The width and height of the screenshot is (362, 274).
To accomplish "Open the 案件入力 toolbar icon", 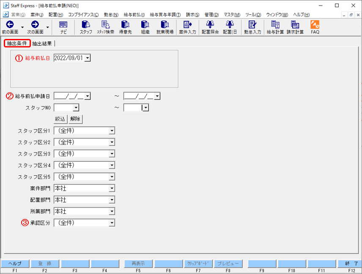I will pyautogui.click(x=187, y=27).
